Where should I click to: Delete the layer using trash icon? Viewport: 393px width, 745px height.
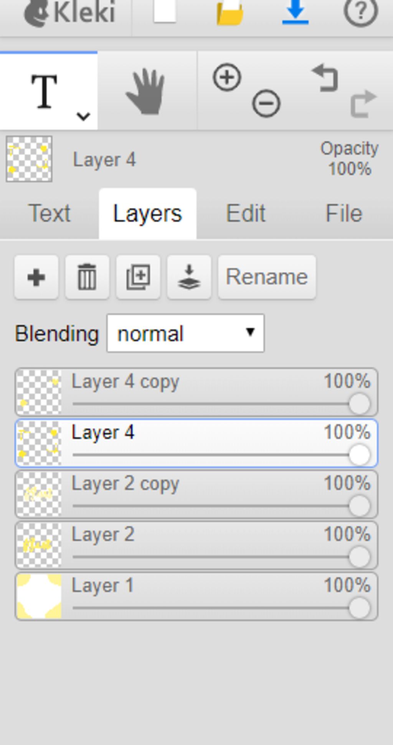click(x=87, y=277)
